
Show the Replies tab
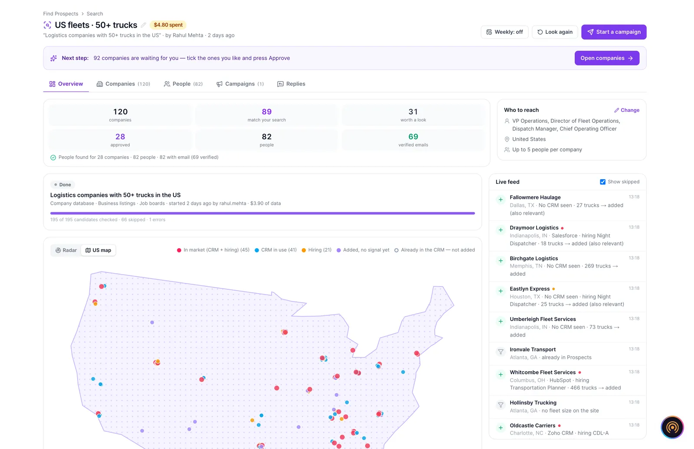tap(291, 84)
